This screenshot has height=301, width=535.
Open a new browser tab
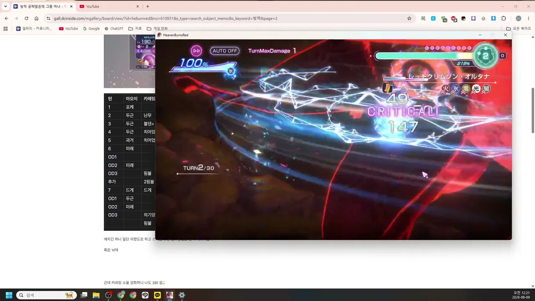[x=148, y=6]
